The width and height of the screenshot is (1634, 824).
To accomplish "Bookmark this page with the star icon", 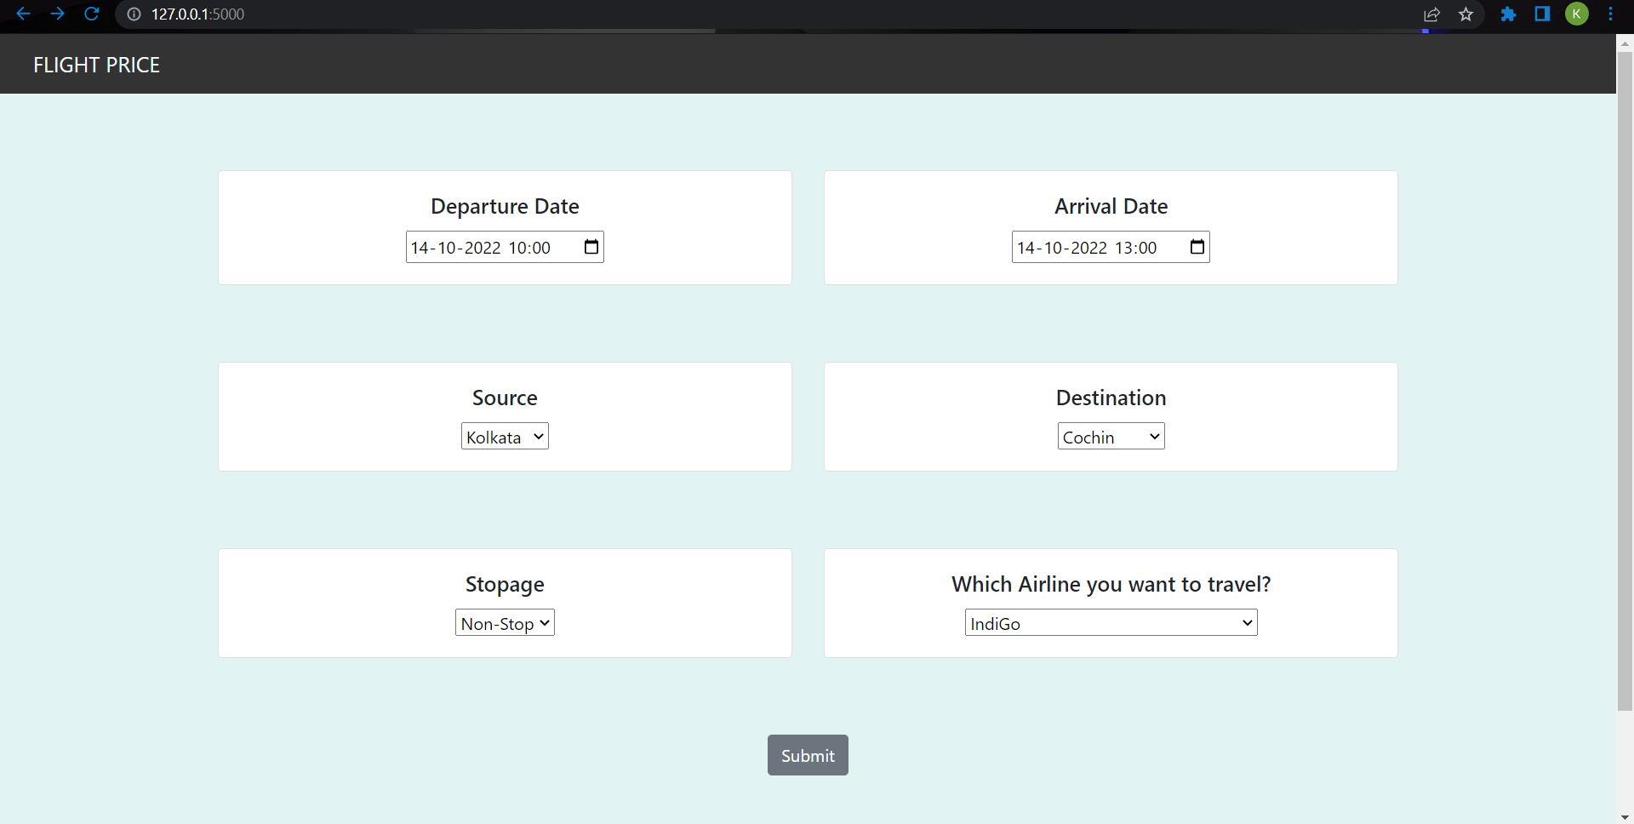I will coord(1465,14).
